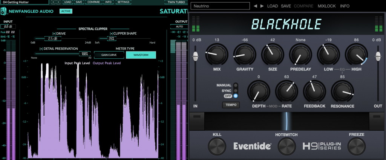Screen dimensions: 386x160
Task: Click the left ribbon end button
Action: (x=197, y=122)
